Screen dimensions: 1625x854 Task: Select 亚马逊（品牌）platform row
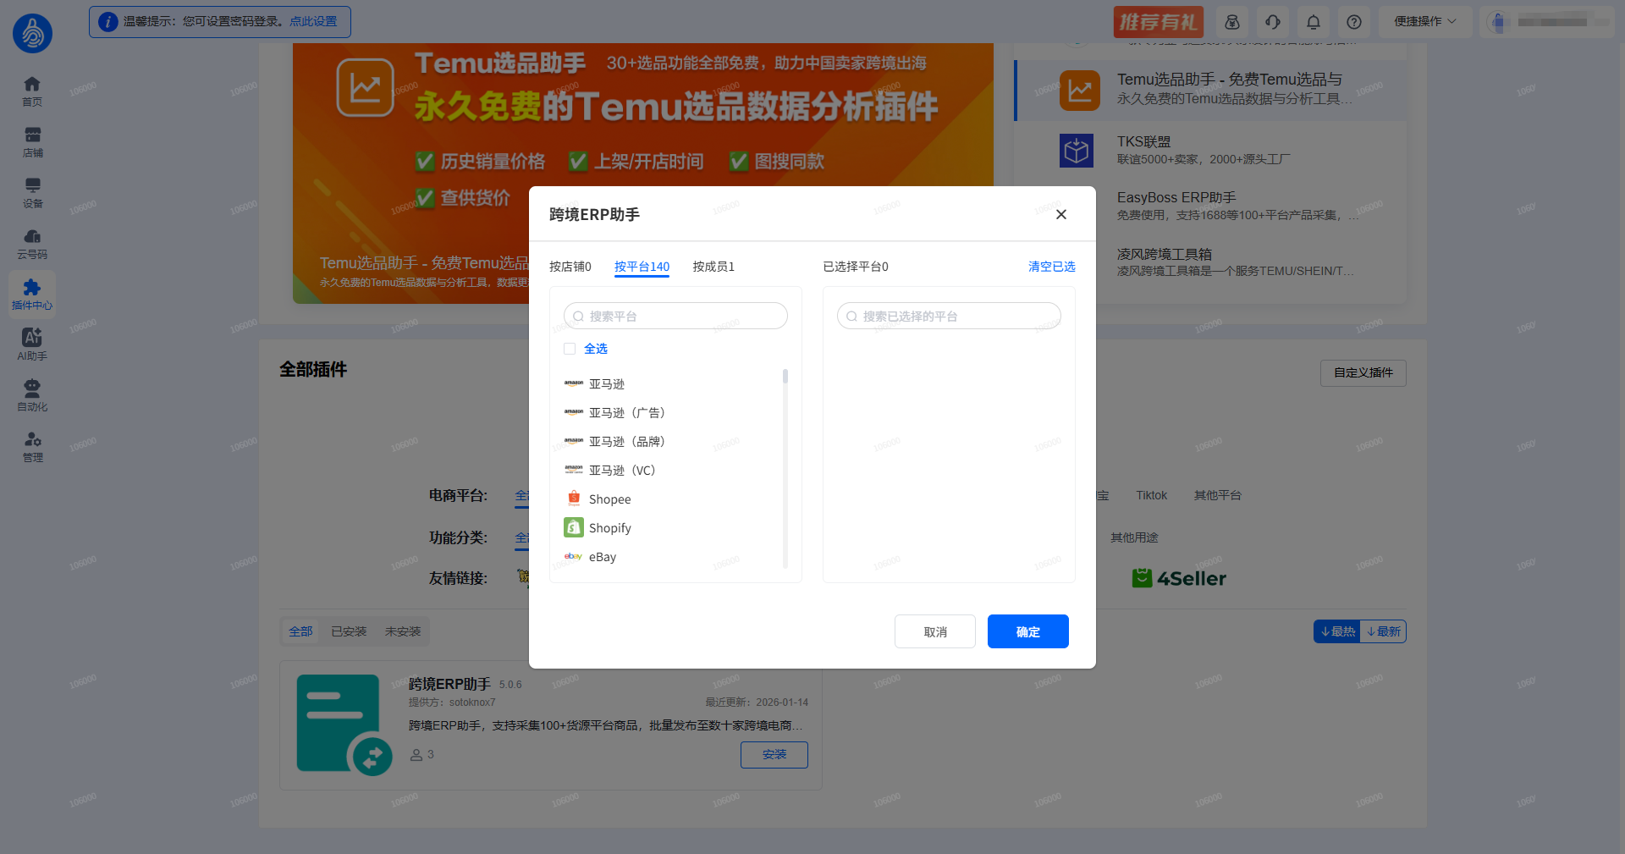coord(670,441)
